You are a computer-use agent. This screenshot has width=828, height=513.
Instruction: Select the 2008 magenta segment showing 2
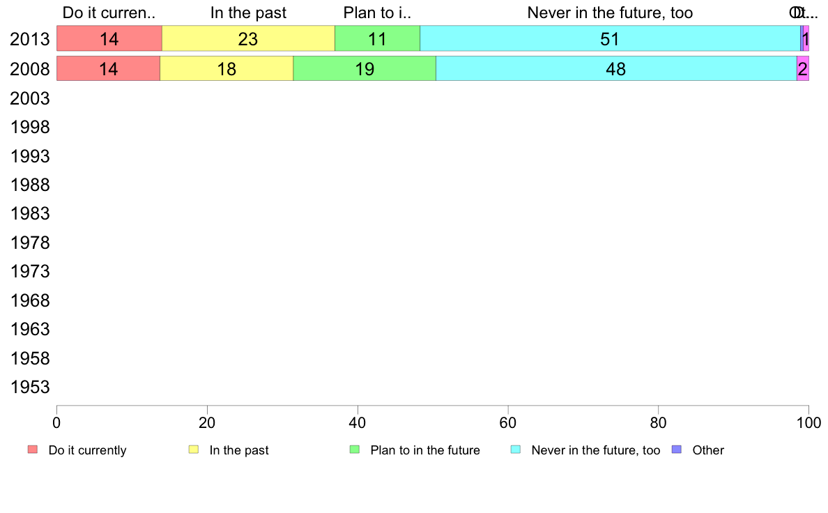click(x=803, y=69)
